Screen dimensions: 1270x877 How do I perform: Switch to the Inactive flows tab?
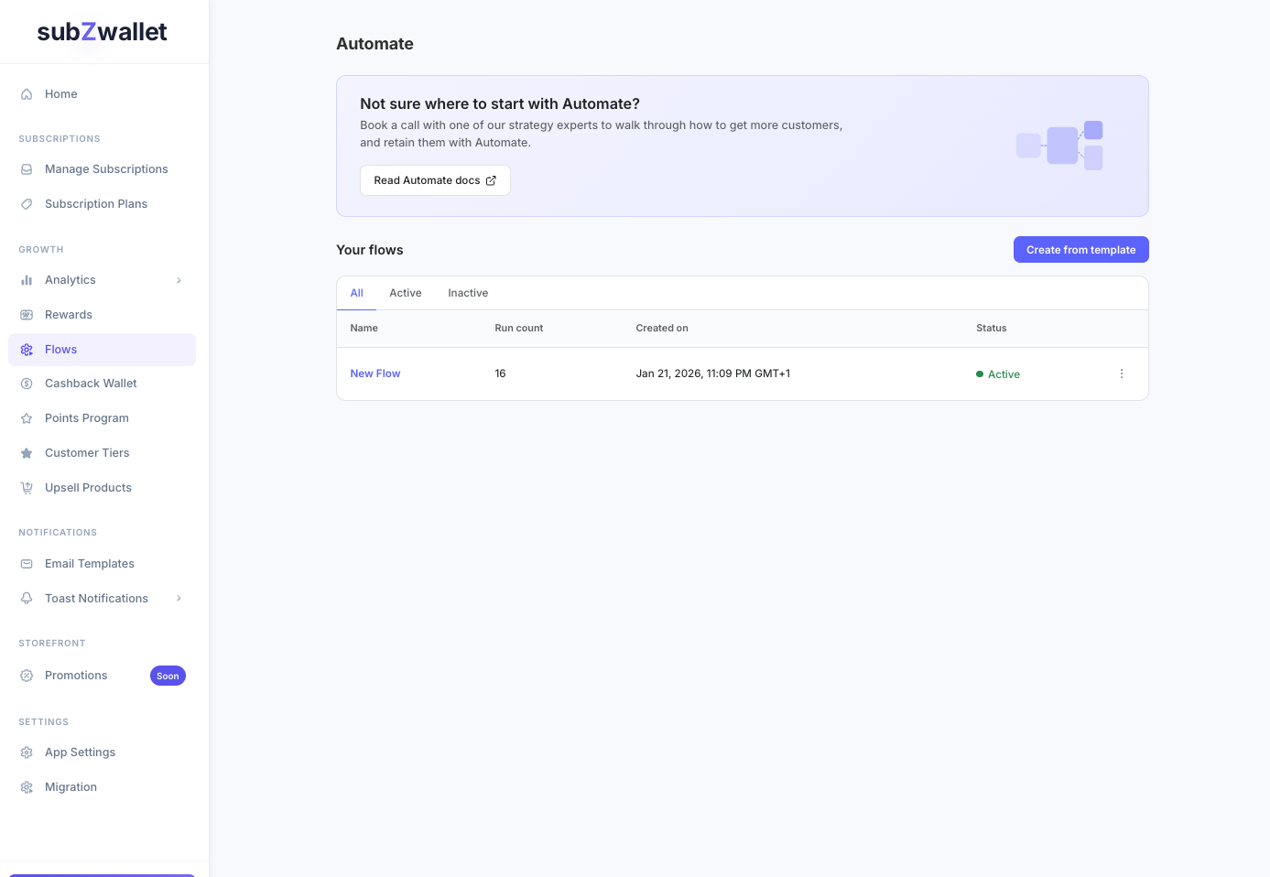(468, 293)
